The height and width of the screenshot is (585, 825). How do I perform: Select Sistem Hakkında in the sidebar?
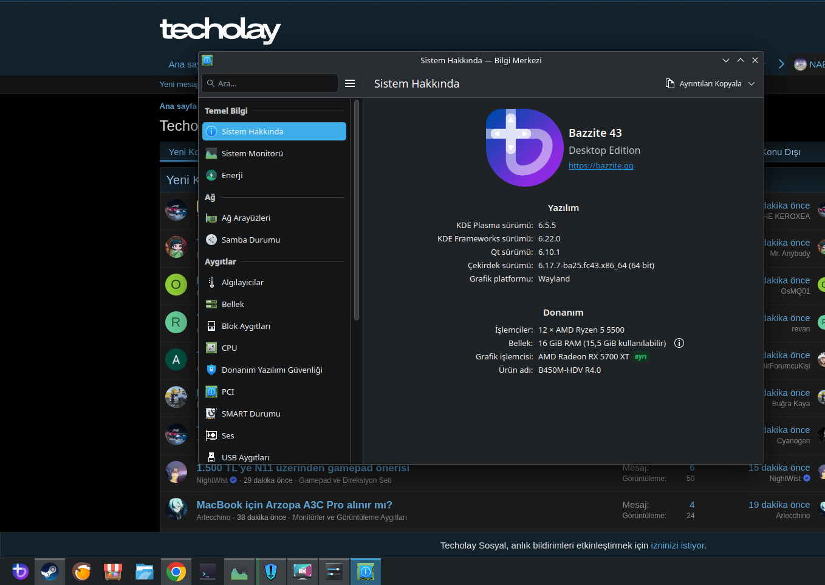tap(275, 131)
